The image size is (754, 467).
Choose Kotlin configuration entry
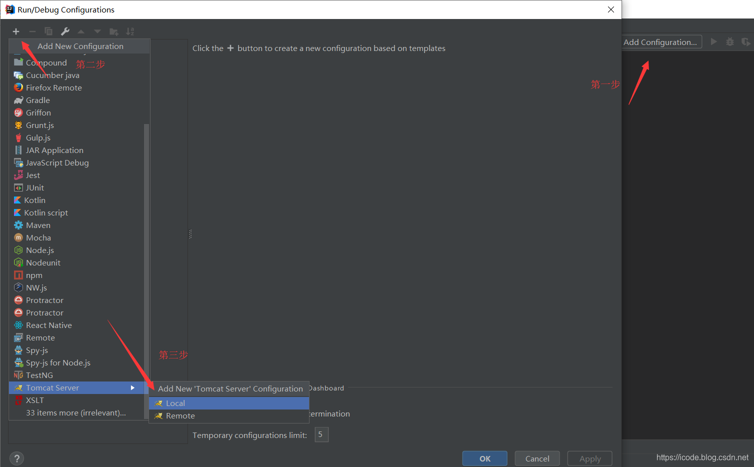(76, 200)
